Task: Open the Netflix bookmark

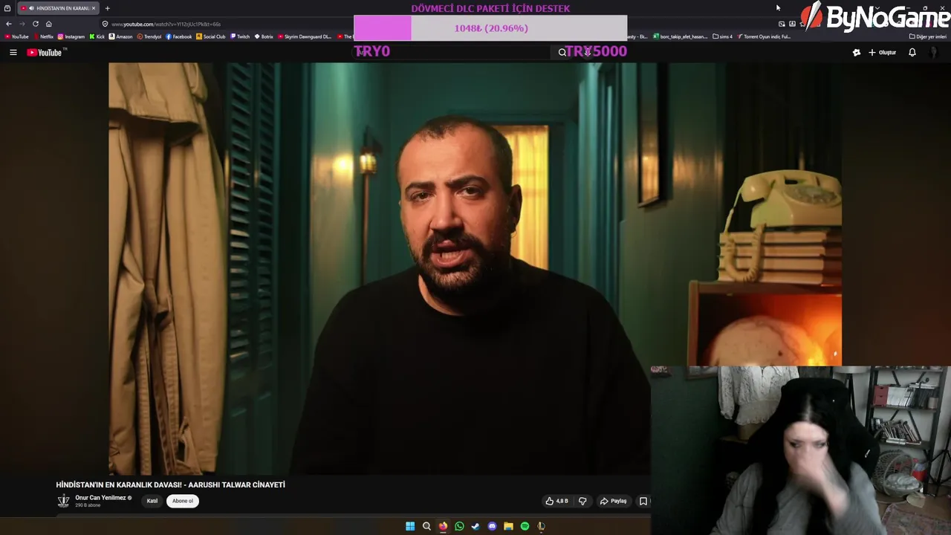Action: (43, 36)
